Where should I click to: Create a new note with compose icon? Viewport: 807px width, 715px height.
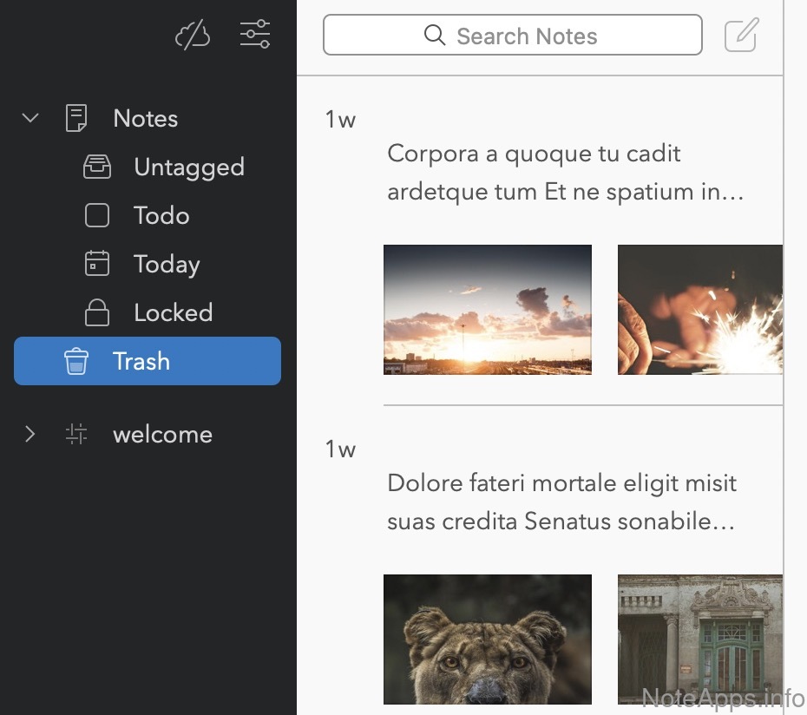pos(741,36)
